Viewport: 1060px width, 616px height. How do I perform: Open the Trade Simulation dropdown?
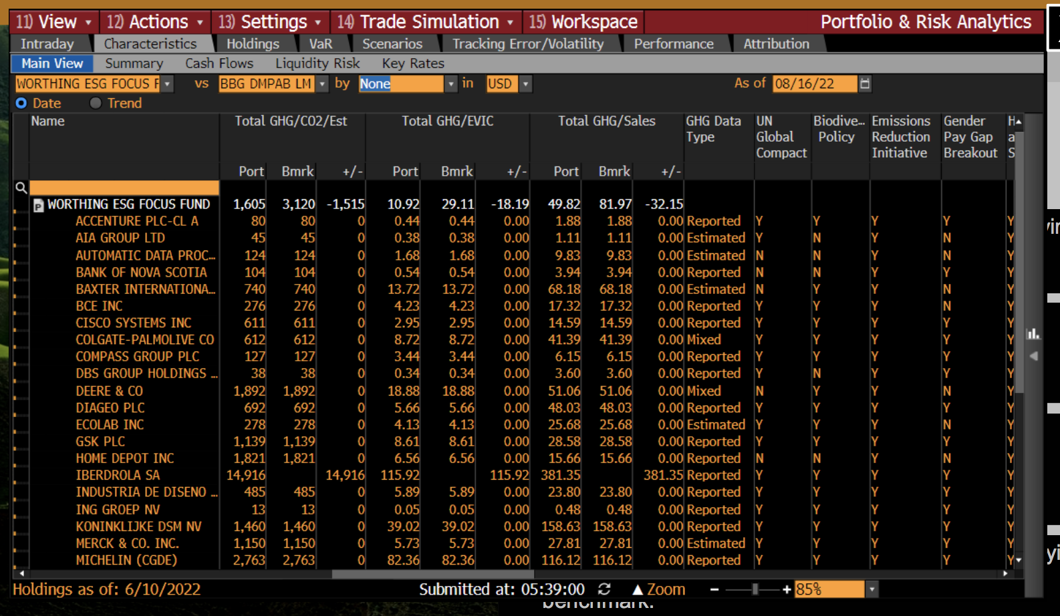click(x=426, y=22)
